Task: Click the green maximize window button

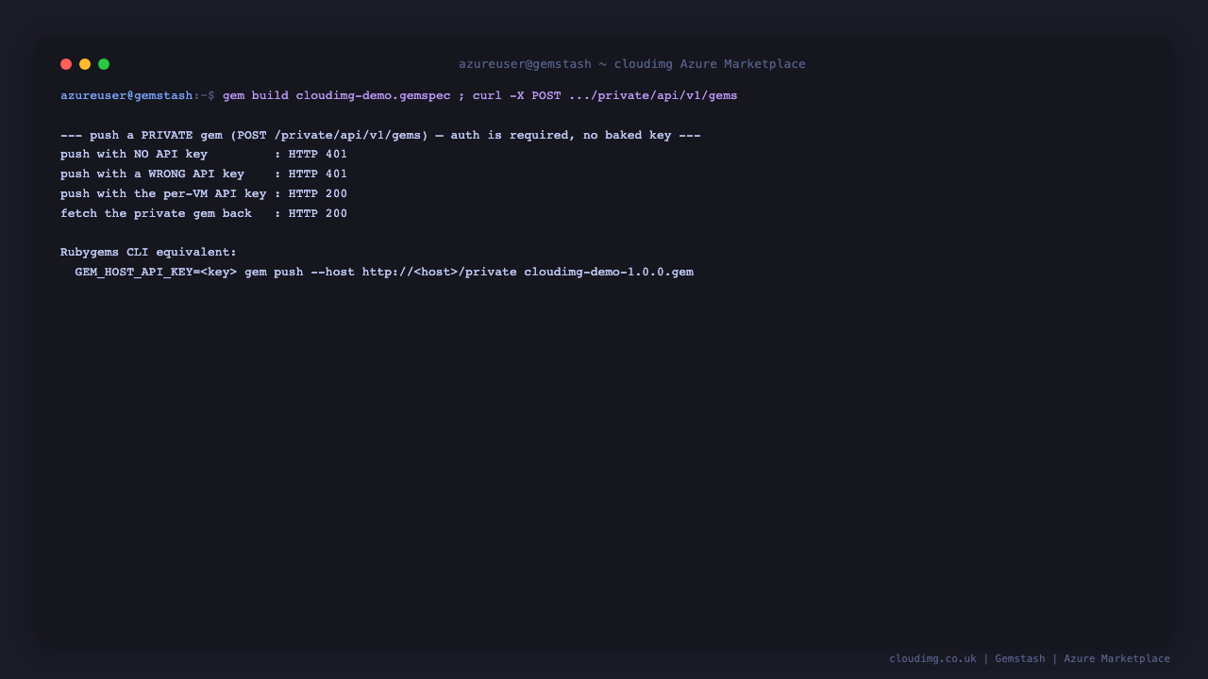Action: 104,64
